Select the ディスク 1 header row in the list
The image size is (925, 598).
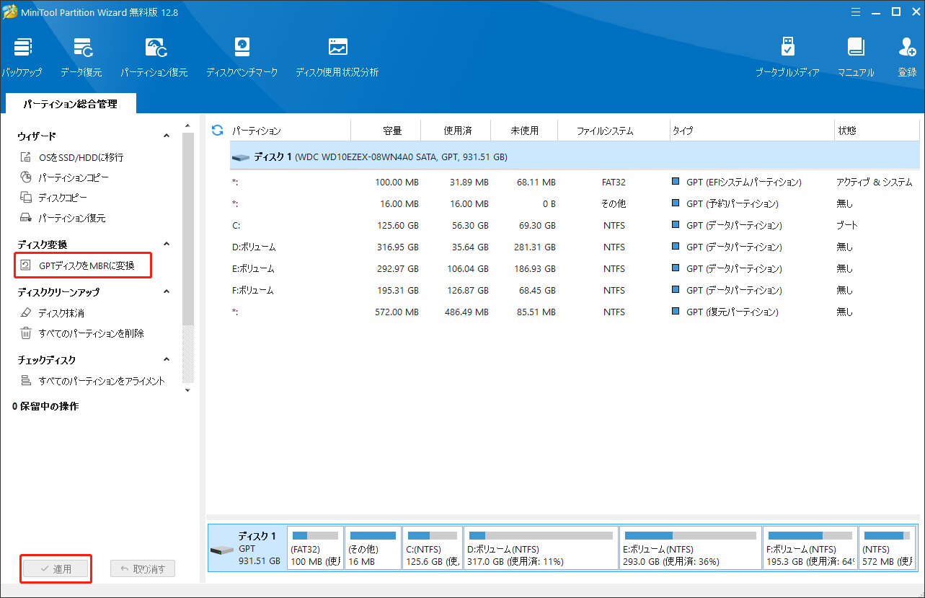[575, 156]
